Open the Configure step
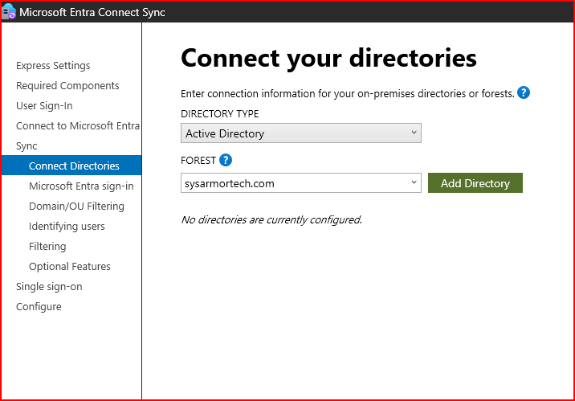 [39, 307]
